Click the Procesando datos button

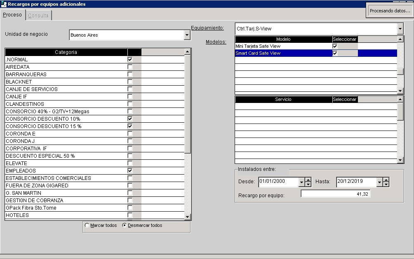(390, 11)
